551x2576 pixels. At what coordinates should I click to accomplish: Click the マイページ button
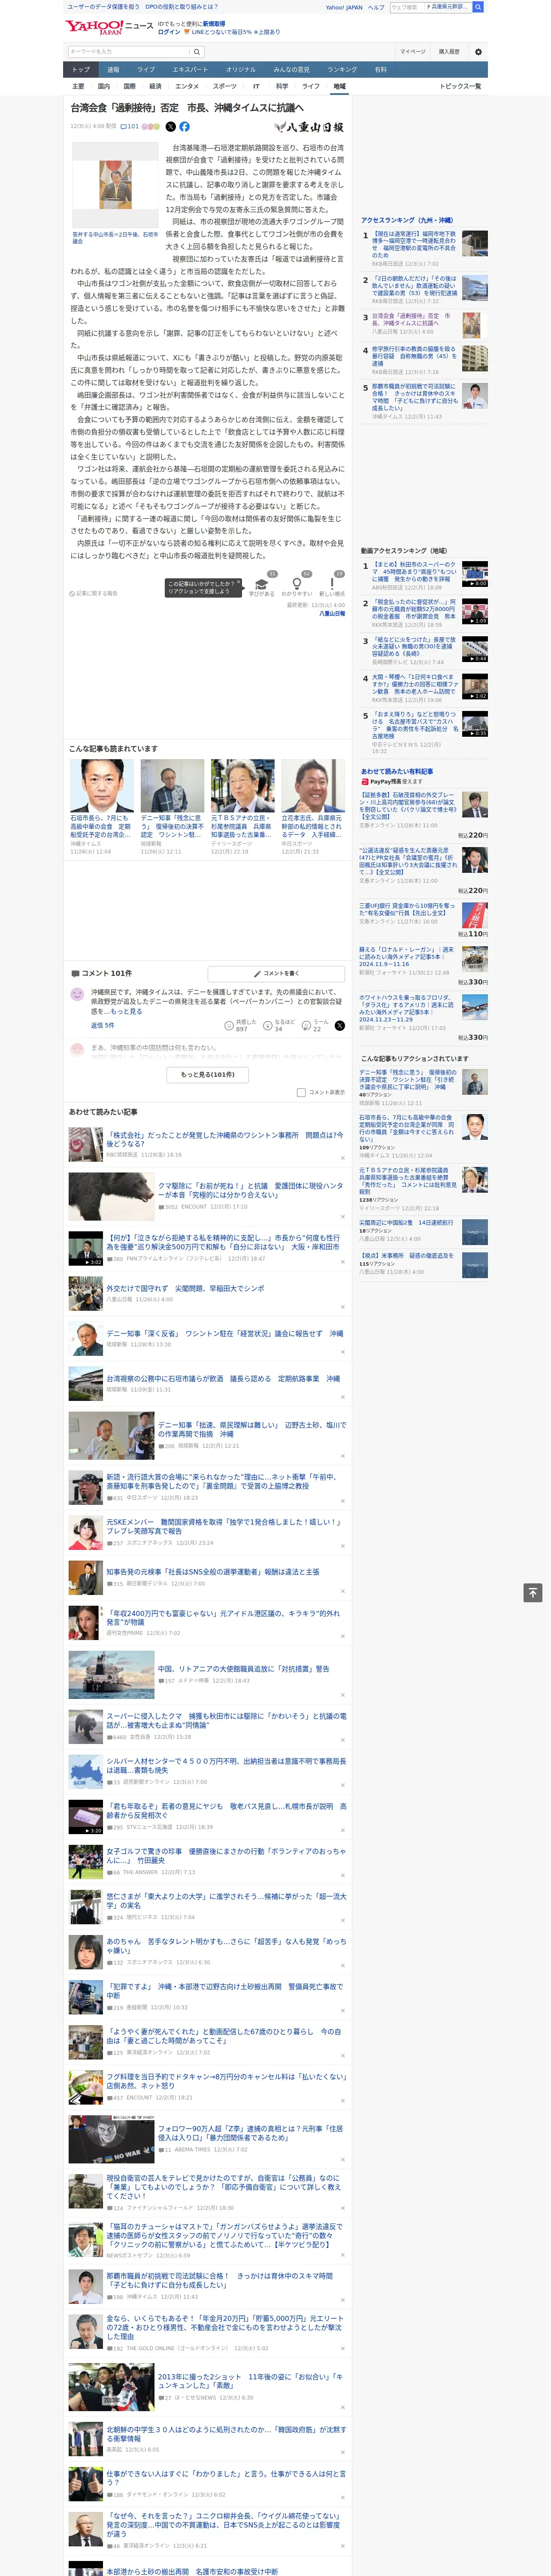coord(412,52)
